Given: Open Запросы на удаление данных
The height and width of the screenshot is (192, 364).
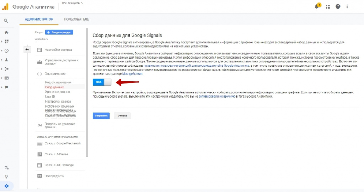Looking at the screenshot, I should [x=60, y=125].
